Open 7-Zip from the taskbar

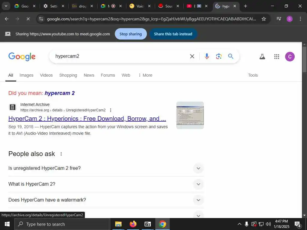(x=148, y=224)
